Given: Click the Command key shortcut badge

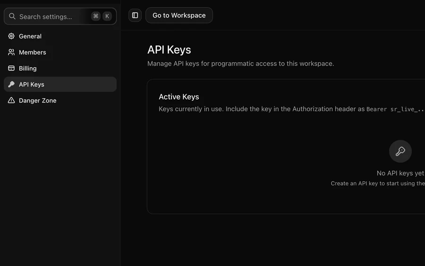Looking at the screenshot, I should 96,16.
